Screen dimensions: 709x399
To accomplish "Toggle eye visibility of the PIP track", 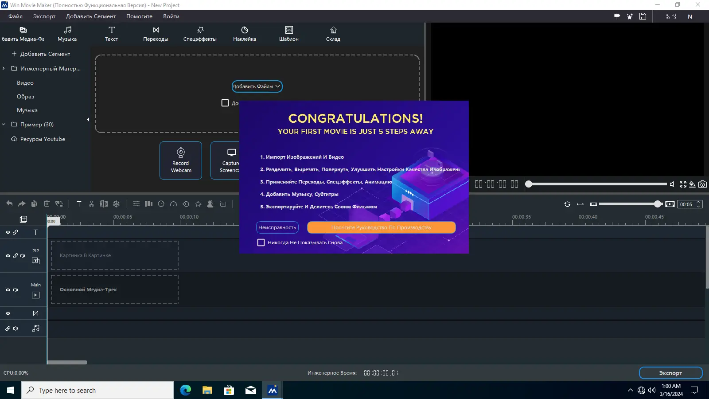I will (8, 256).
